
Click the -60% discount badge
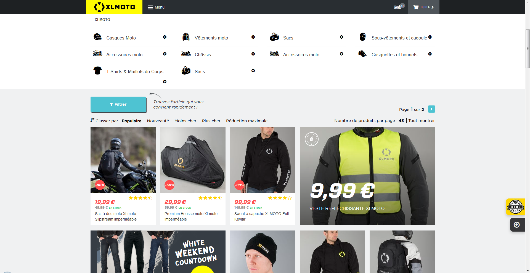[x=100, y=185]
